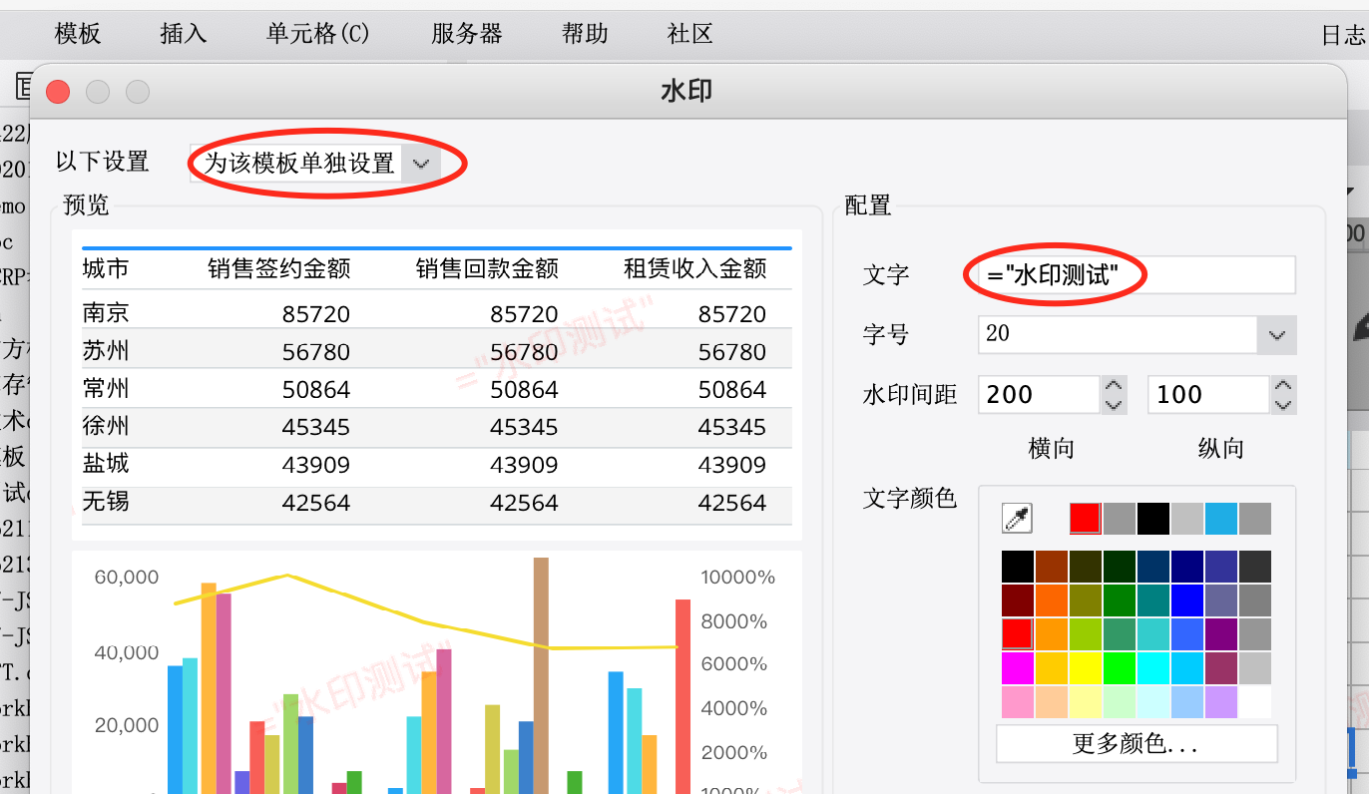This screenshot has width=1369, height=794.
Task: Decrease the 横向 watermark spacing
Action: click(x=1114, y=404)
